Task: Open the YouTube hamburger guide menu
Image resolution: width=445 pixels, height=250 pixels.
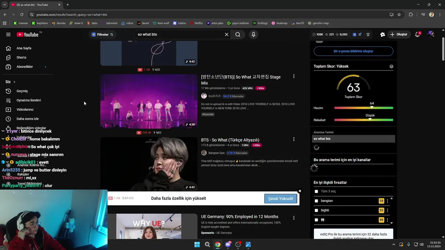Action: point(8,34)
